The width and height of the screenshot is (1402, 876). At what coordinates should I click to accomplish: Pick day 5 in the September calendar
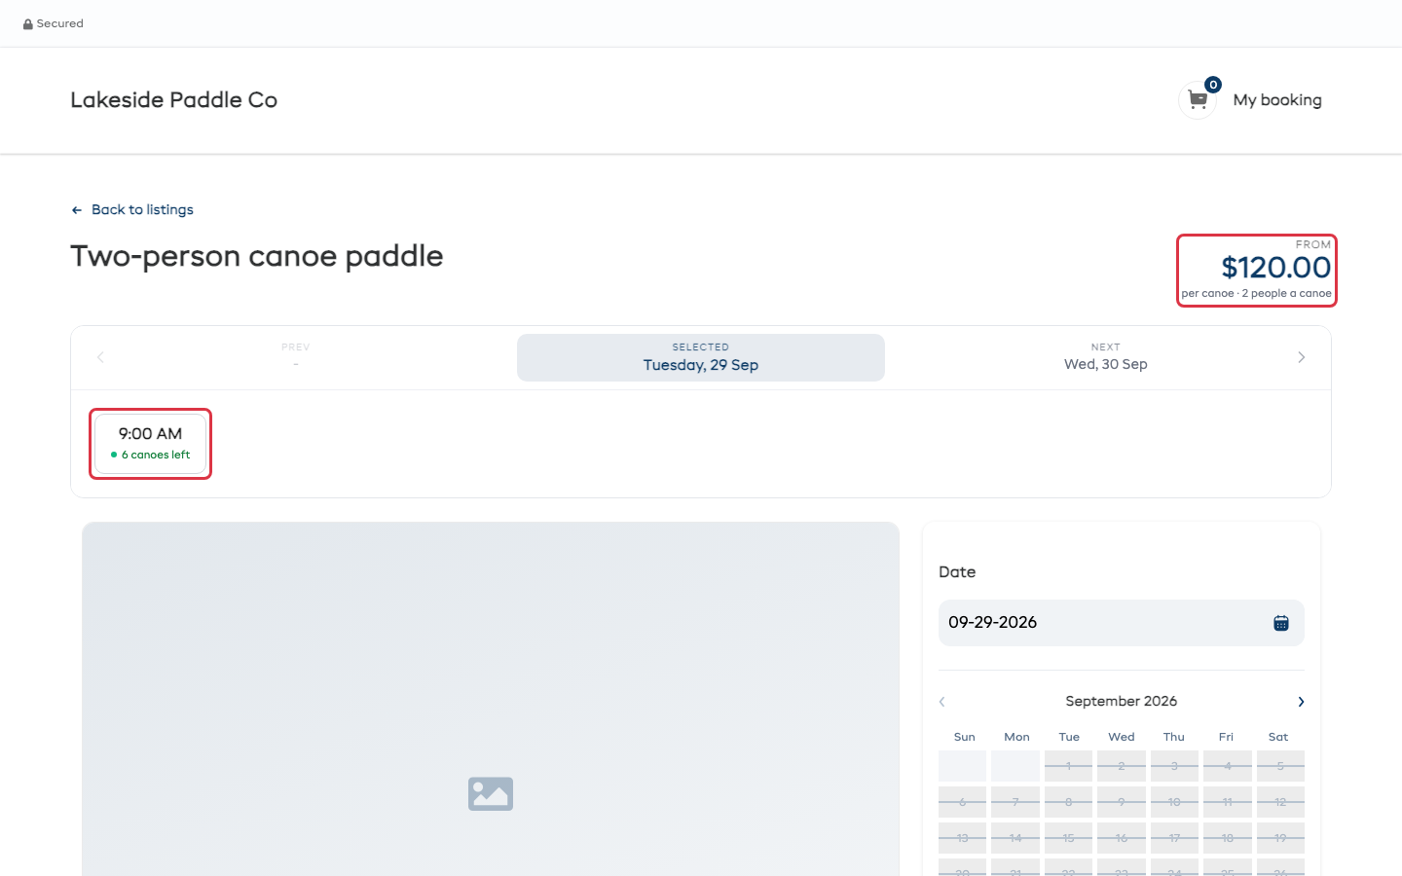1280,766
